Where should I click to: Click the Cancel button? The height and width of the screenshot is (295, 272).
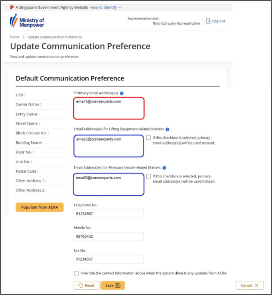pos(250,285)
